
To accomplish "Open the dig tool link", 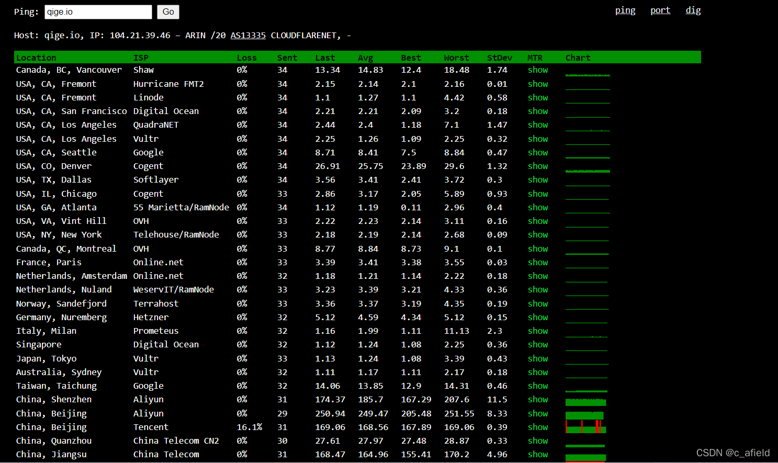I will 693,10.
